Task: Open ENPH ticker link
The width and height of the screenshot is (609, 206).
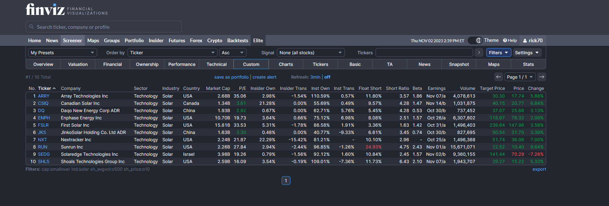Action: click(44, 118)
